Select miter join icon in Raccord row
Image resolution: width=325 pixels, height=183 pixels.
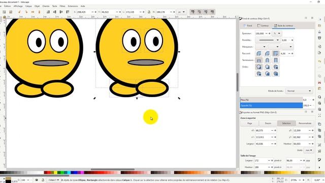(x=276, y=53)
